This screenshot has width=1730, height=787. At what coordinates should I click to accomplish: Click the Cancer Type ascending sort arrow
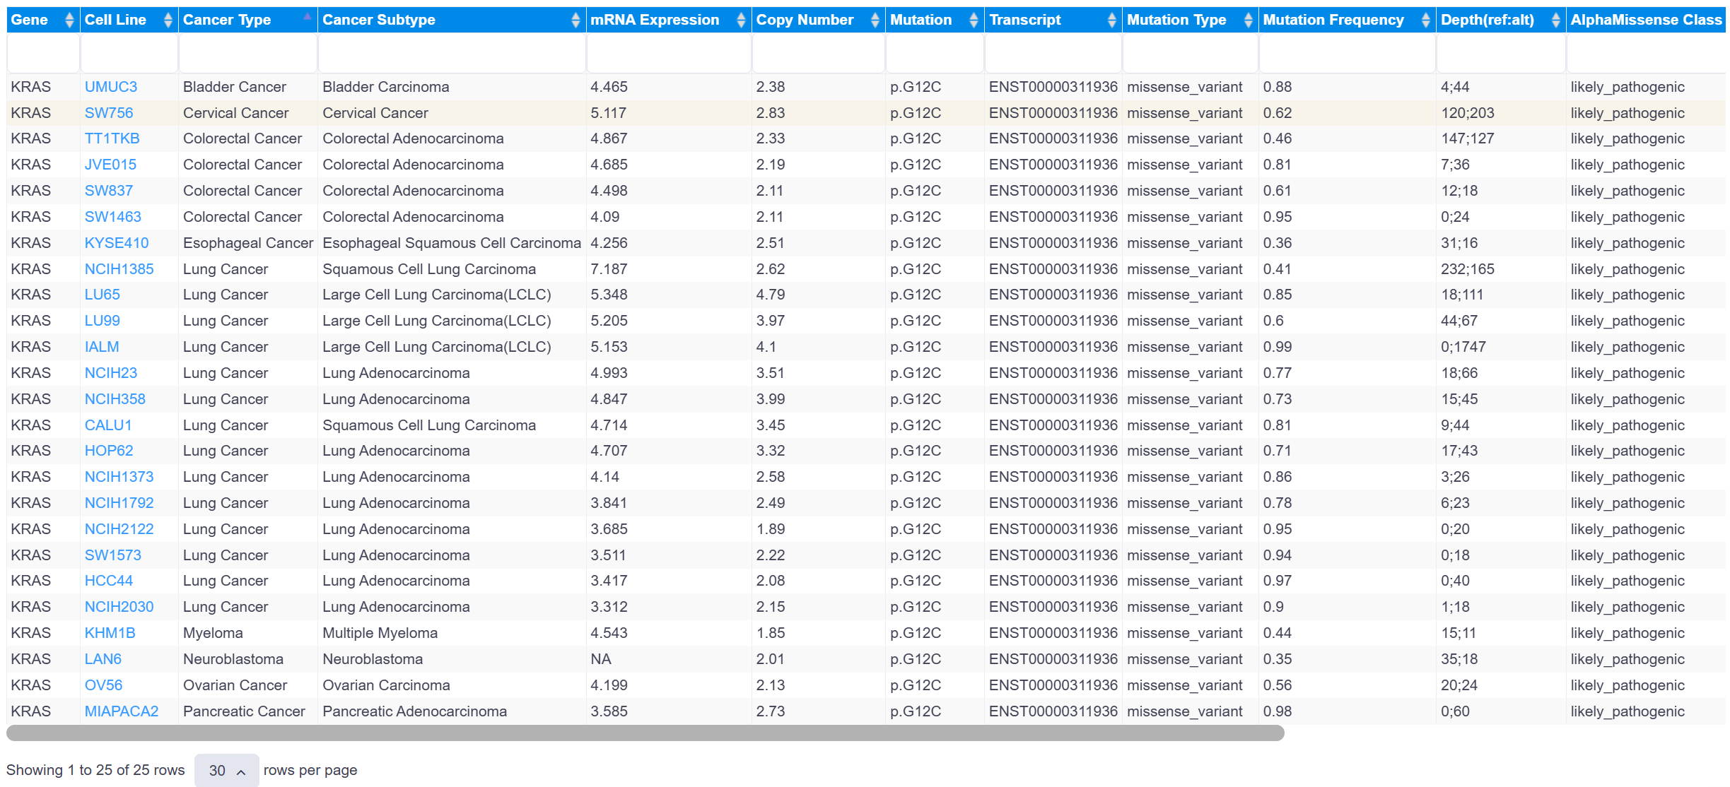pyautogui.click(x=307, y=16)
